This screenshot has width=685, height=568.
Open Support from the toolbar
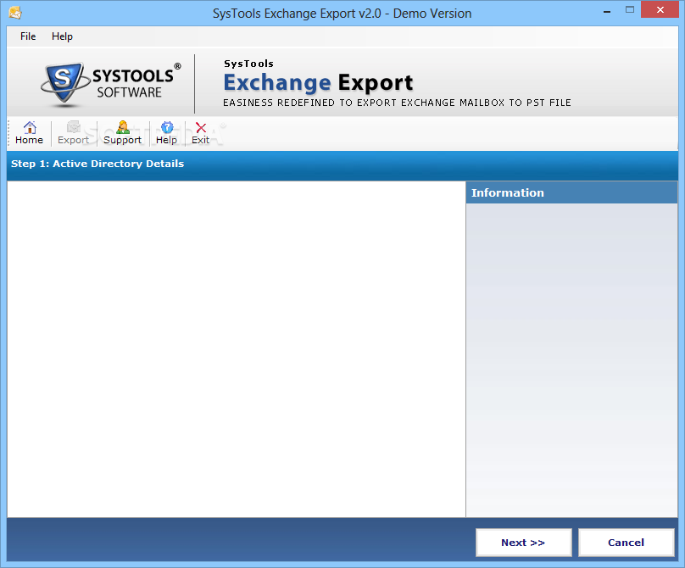pos(123,133)
